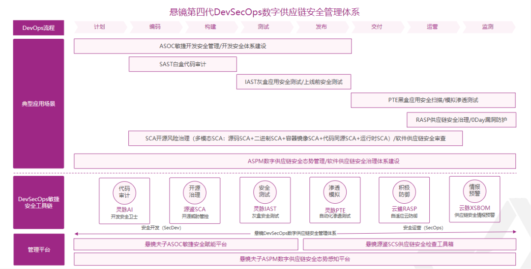Open IAST灰盒应用安全测试 scenario bar
Screen dimensions: 531x269
(x=294, y=82)
